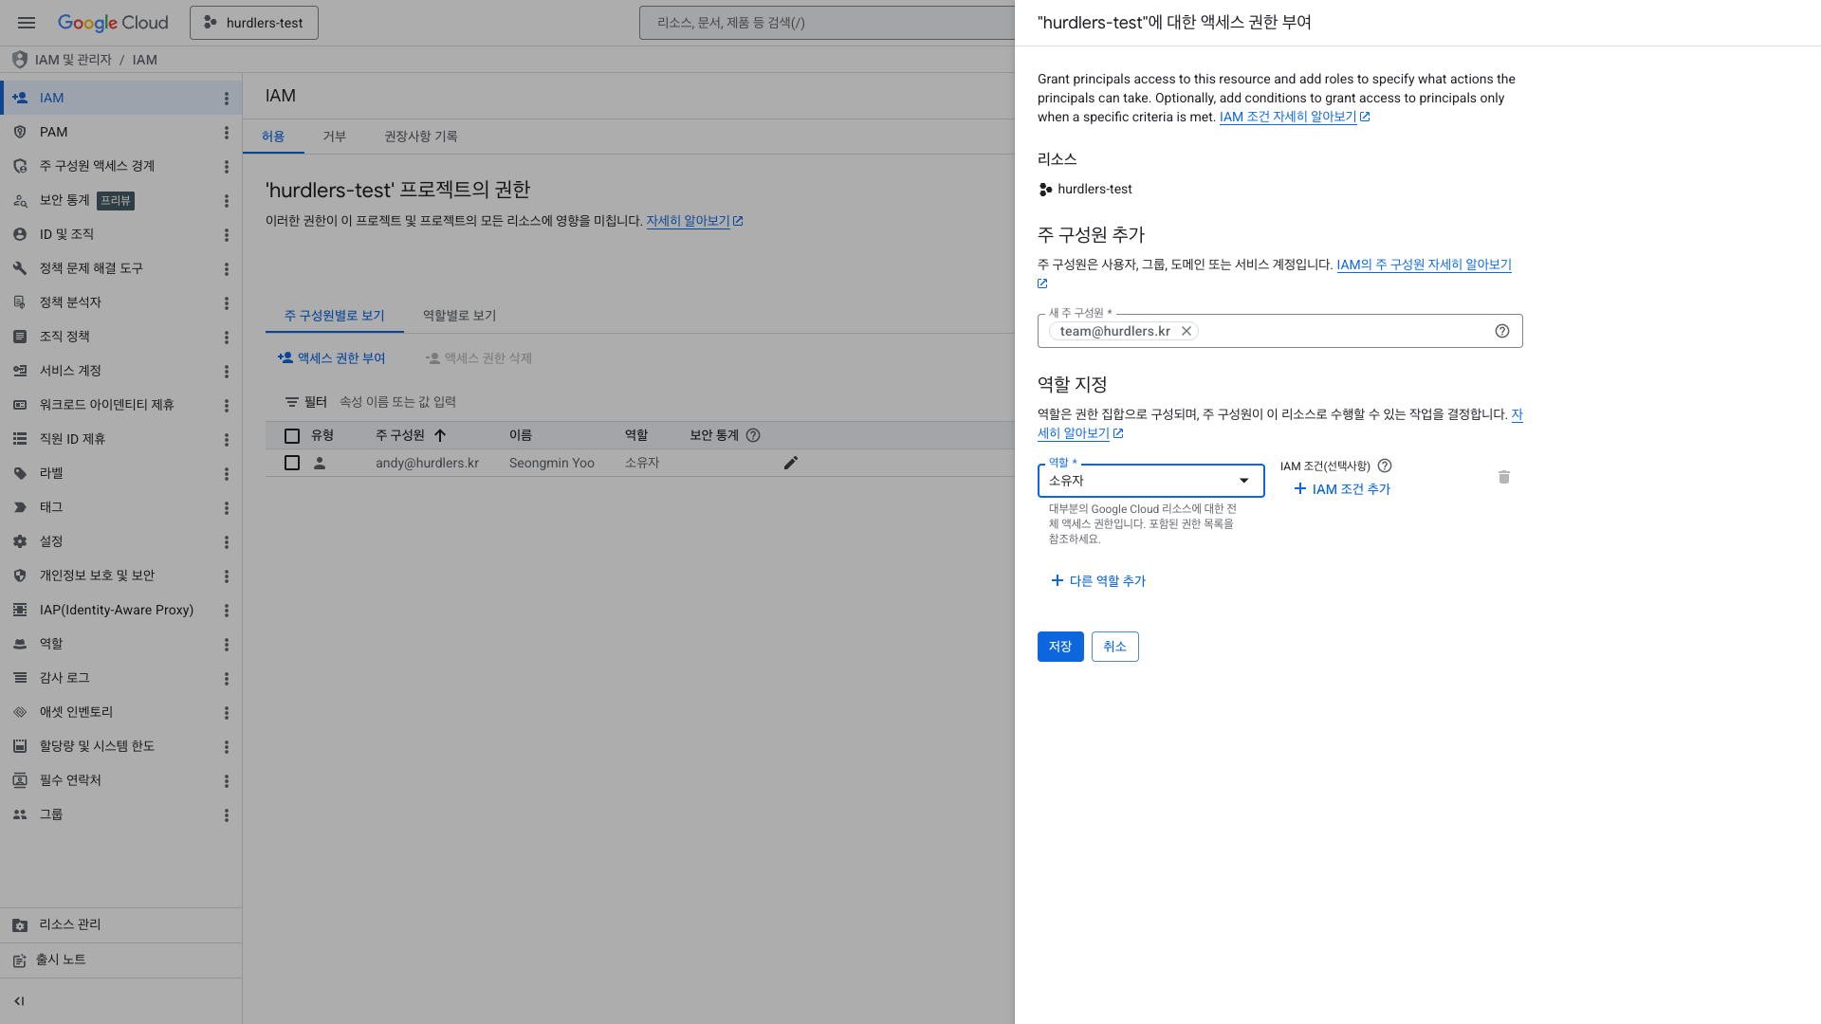This screenshot has width=1821, height=1024.
Task: Click the 리소스 관리 folder icon
Action: pyautogui.click(x=20, y=925)
